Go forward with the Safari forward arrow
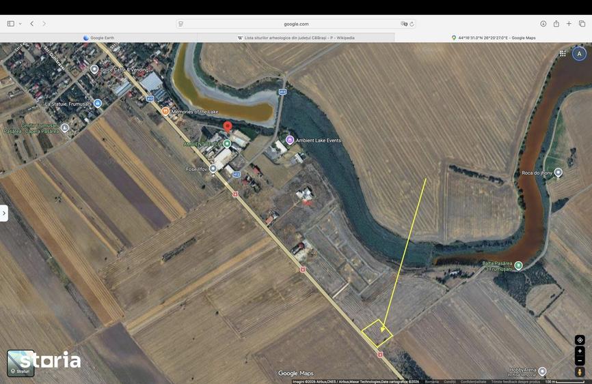The width and height of the screenshot is (592, 384). coord(44,24)
